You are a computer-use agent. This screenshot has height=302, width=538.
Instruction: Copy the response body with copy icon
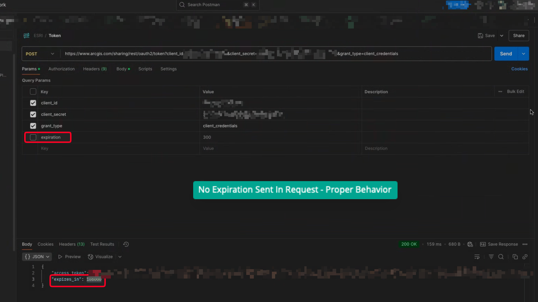515,257
